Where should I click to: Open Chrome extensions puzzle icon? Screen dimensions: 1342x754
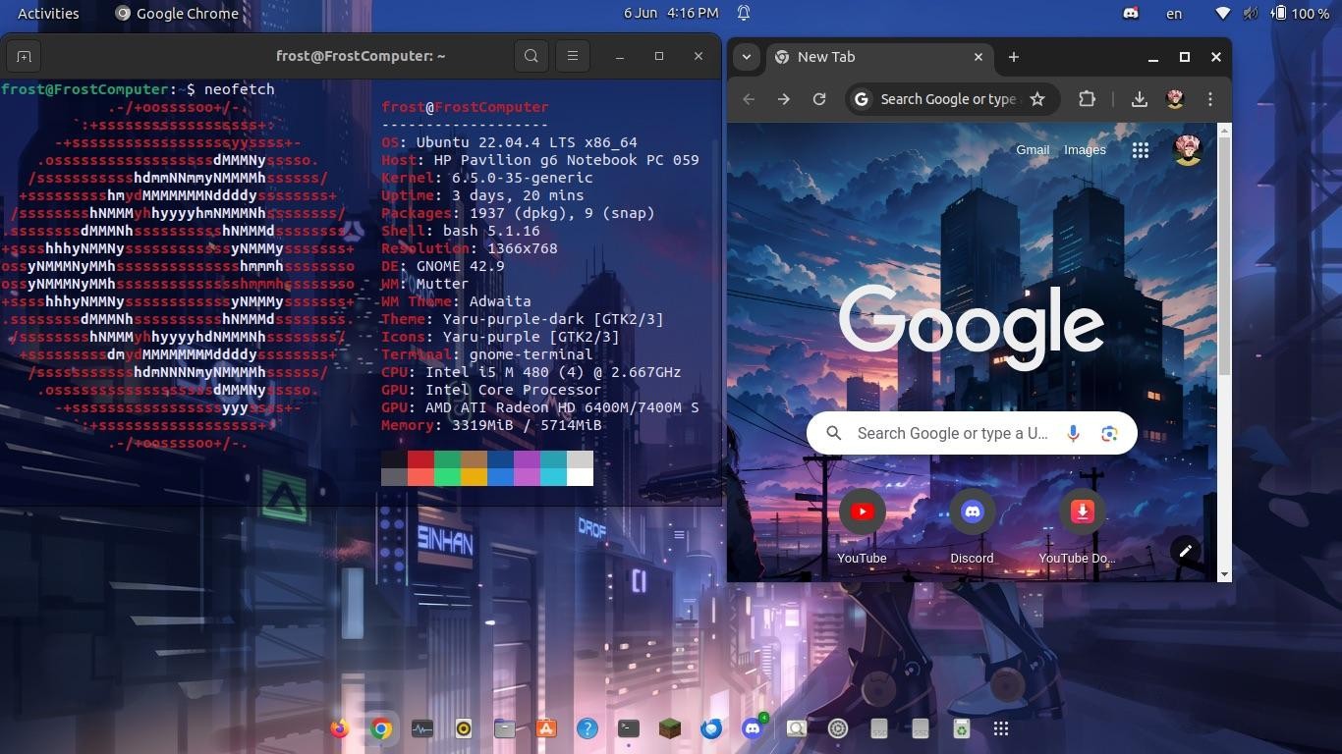1087,99
